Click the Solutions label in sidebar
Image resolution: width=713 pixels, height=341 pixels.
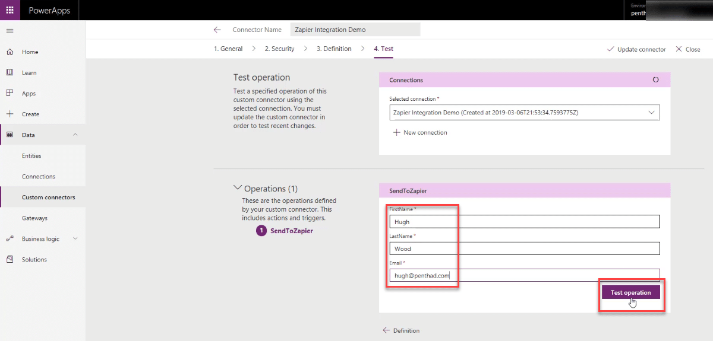coord(34,260)
